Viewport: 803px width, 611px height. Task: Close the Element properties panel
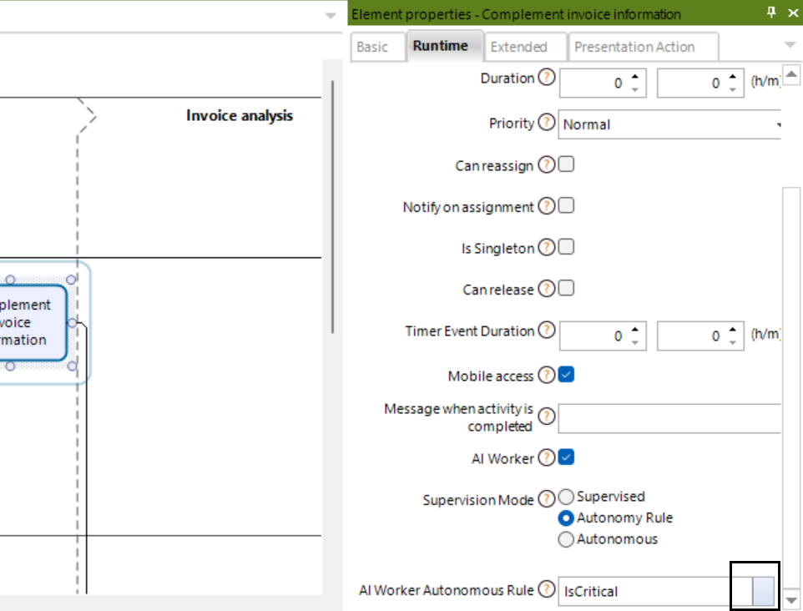coord(793,13)
